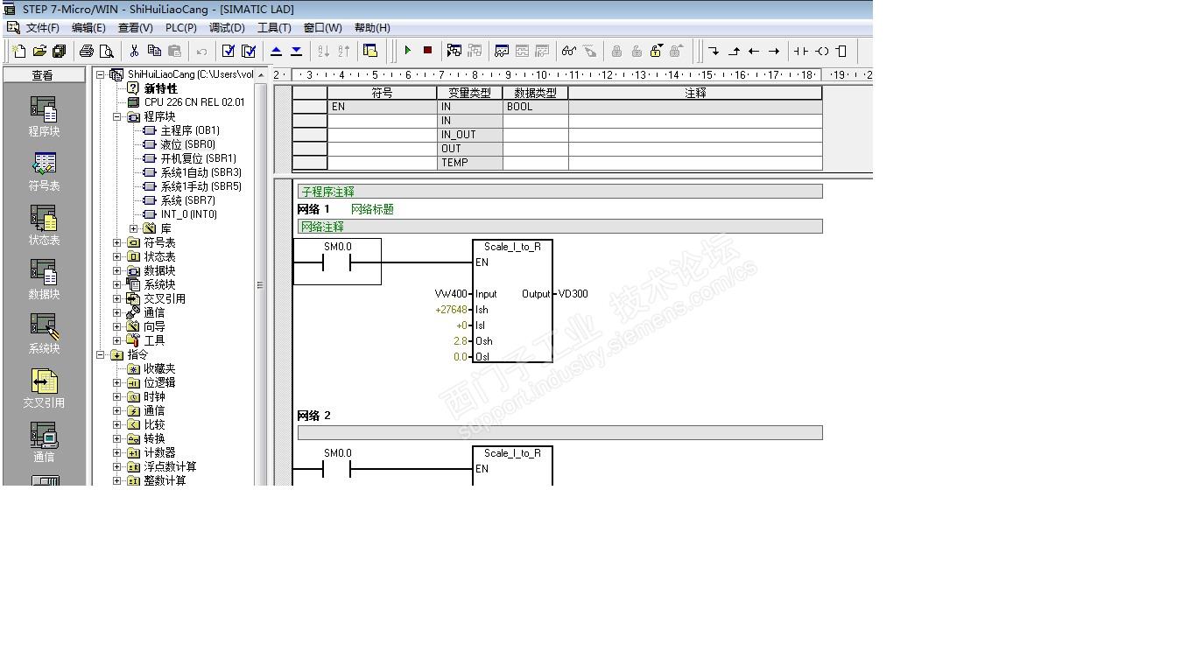Viewport: 1196px width, 672px height.
Task: Open the chart status toolbar icon
Action: point(502,51)
